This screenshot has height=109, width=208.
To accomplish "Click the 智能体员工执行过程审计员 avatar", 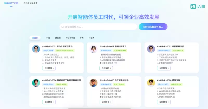I will (36, 83).
